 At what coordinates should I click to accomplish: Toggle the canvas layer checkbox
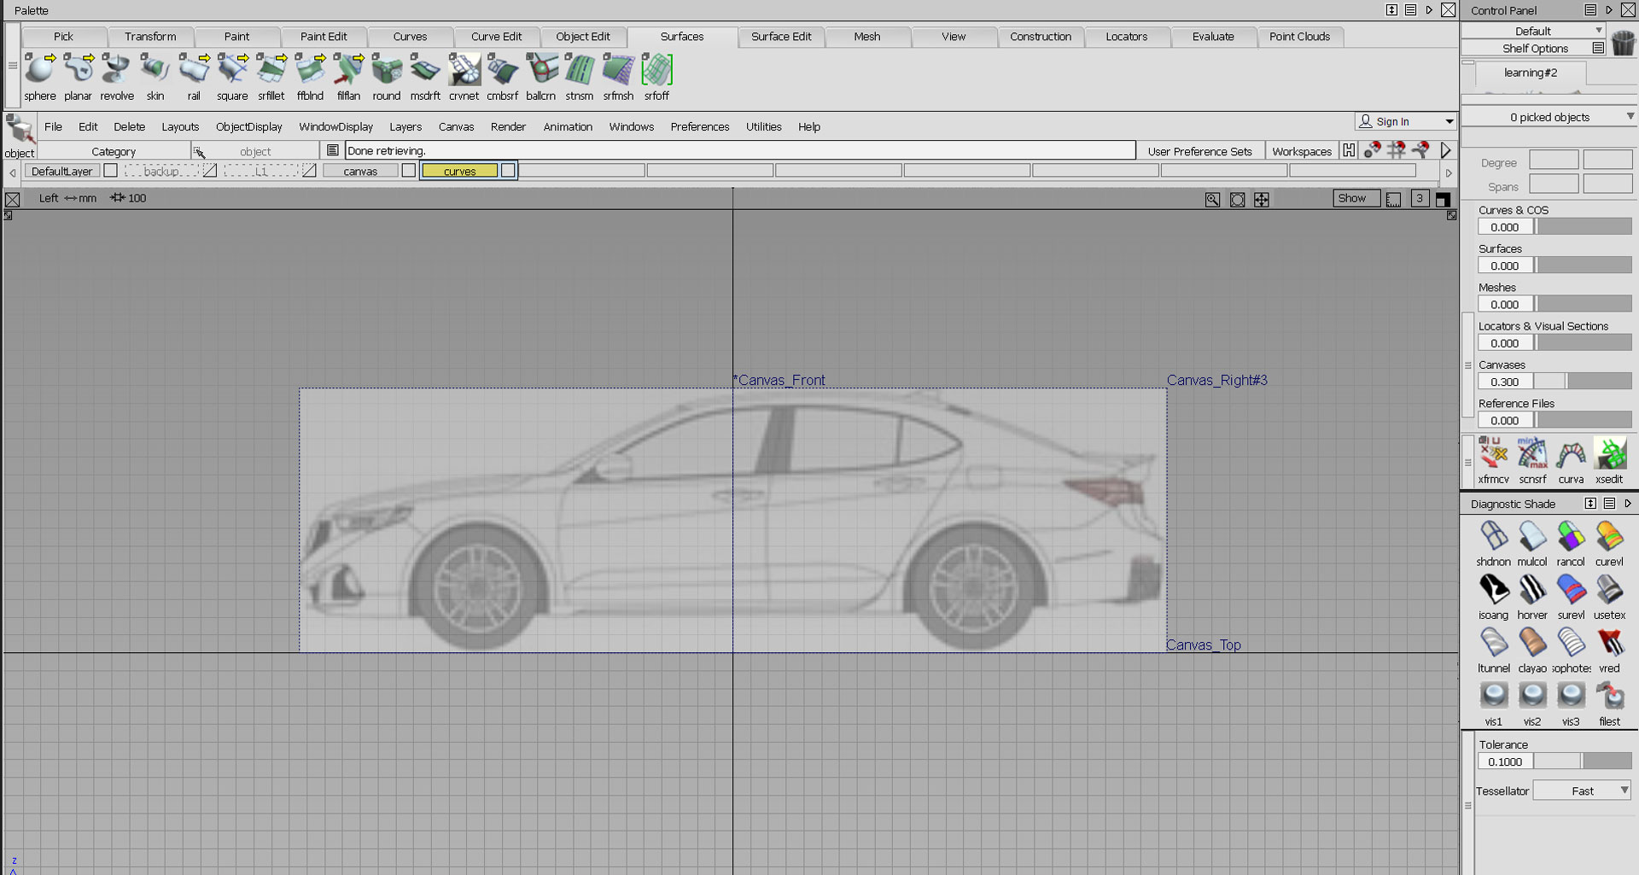click(409, 171)
